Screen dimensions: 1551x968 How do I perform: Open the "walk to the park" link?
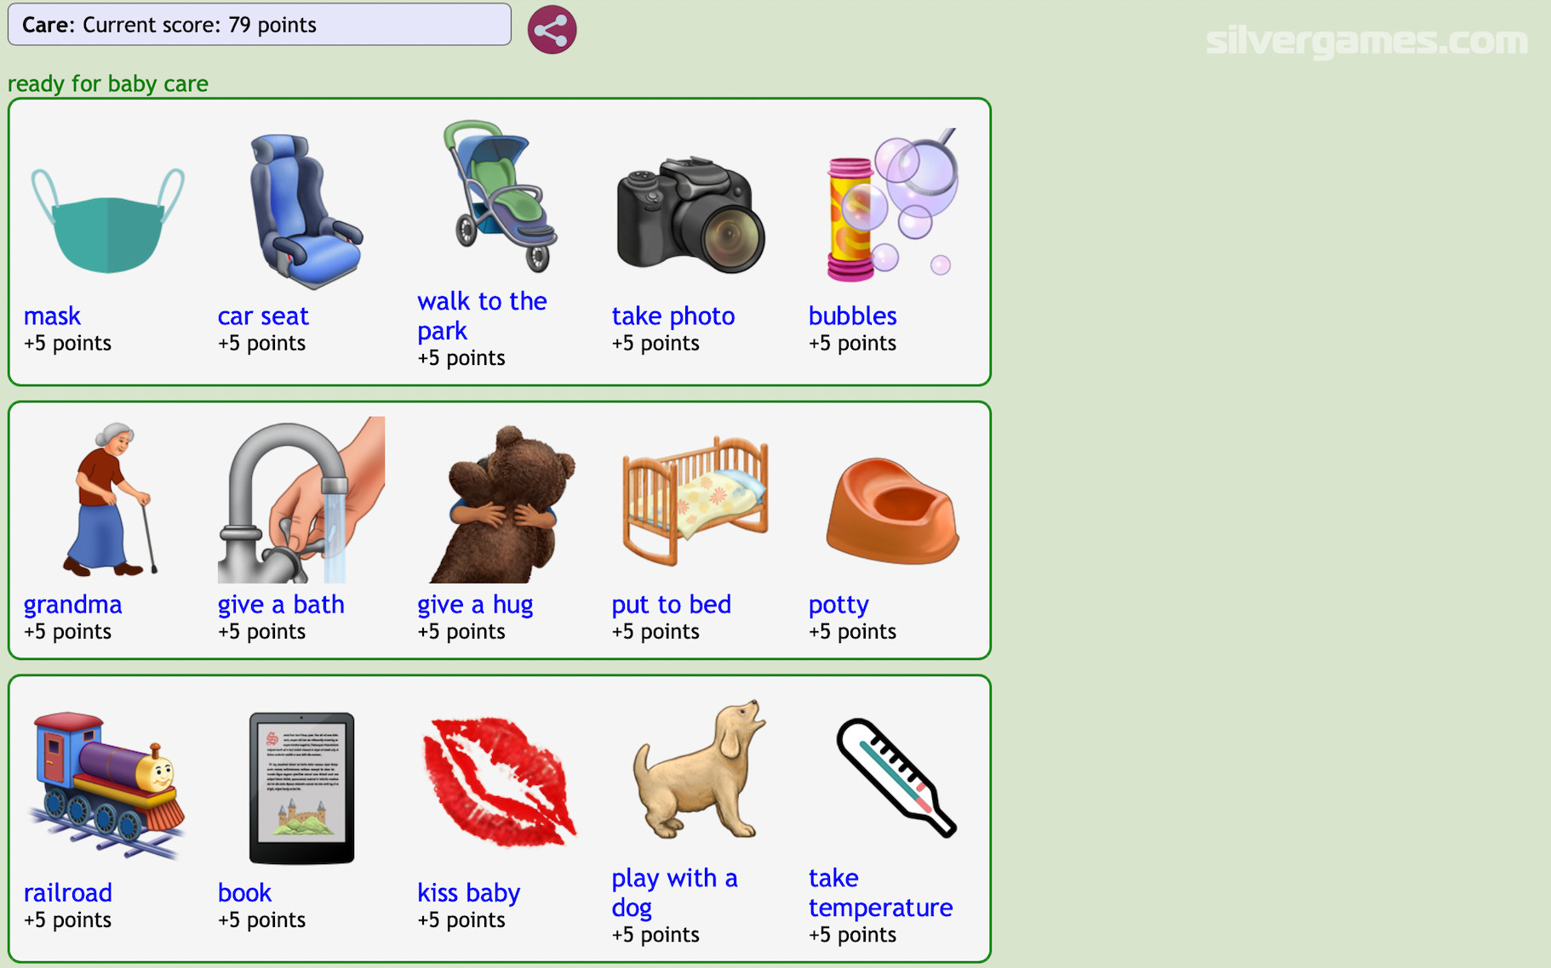tap(482, 316)
